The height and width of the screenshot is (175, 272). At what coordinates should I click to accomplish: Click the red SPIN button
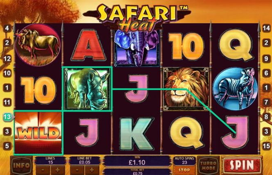pyautogui.click(x=242, y=165)
